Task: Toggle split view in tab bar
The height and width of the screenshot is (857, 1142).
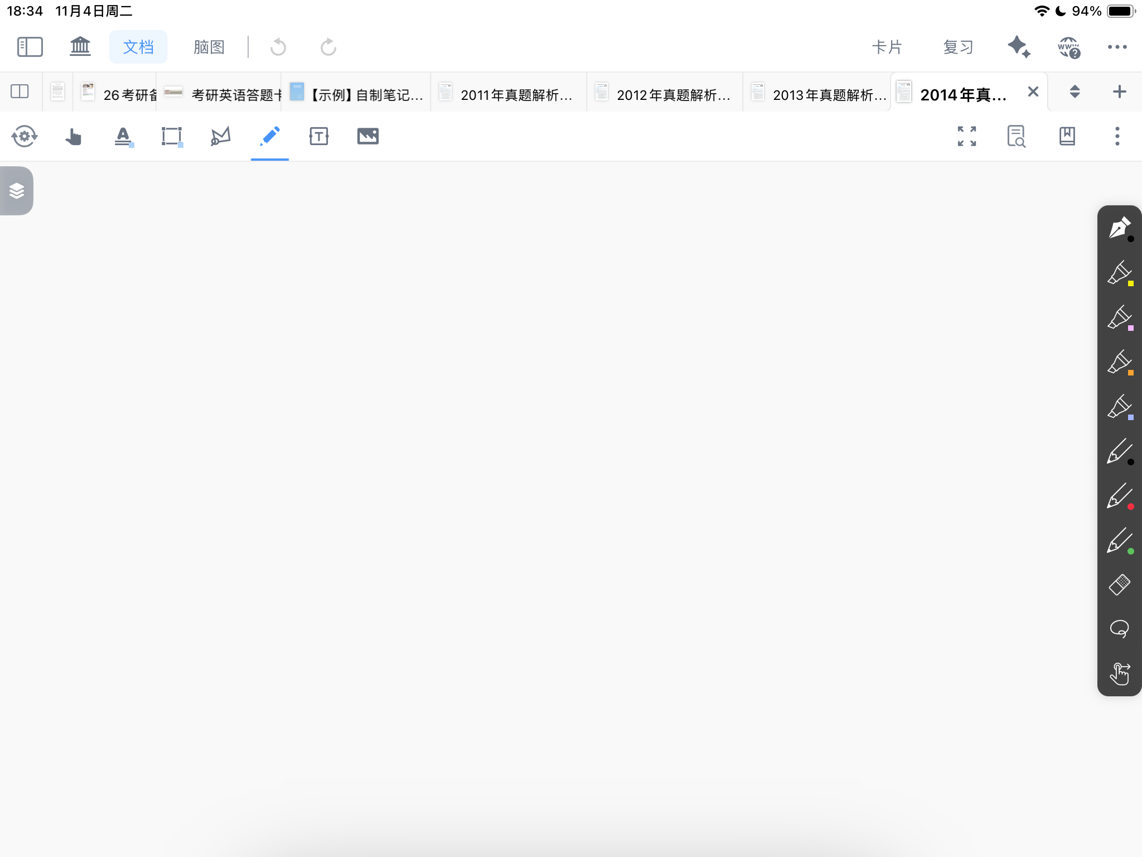Action: tap(20, 92)
